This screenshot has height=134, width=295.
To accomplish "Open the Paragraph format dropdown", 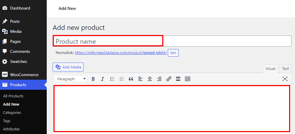I will click(x=71, y=79).
